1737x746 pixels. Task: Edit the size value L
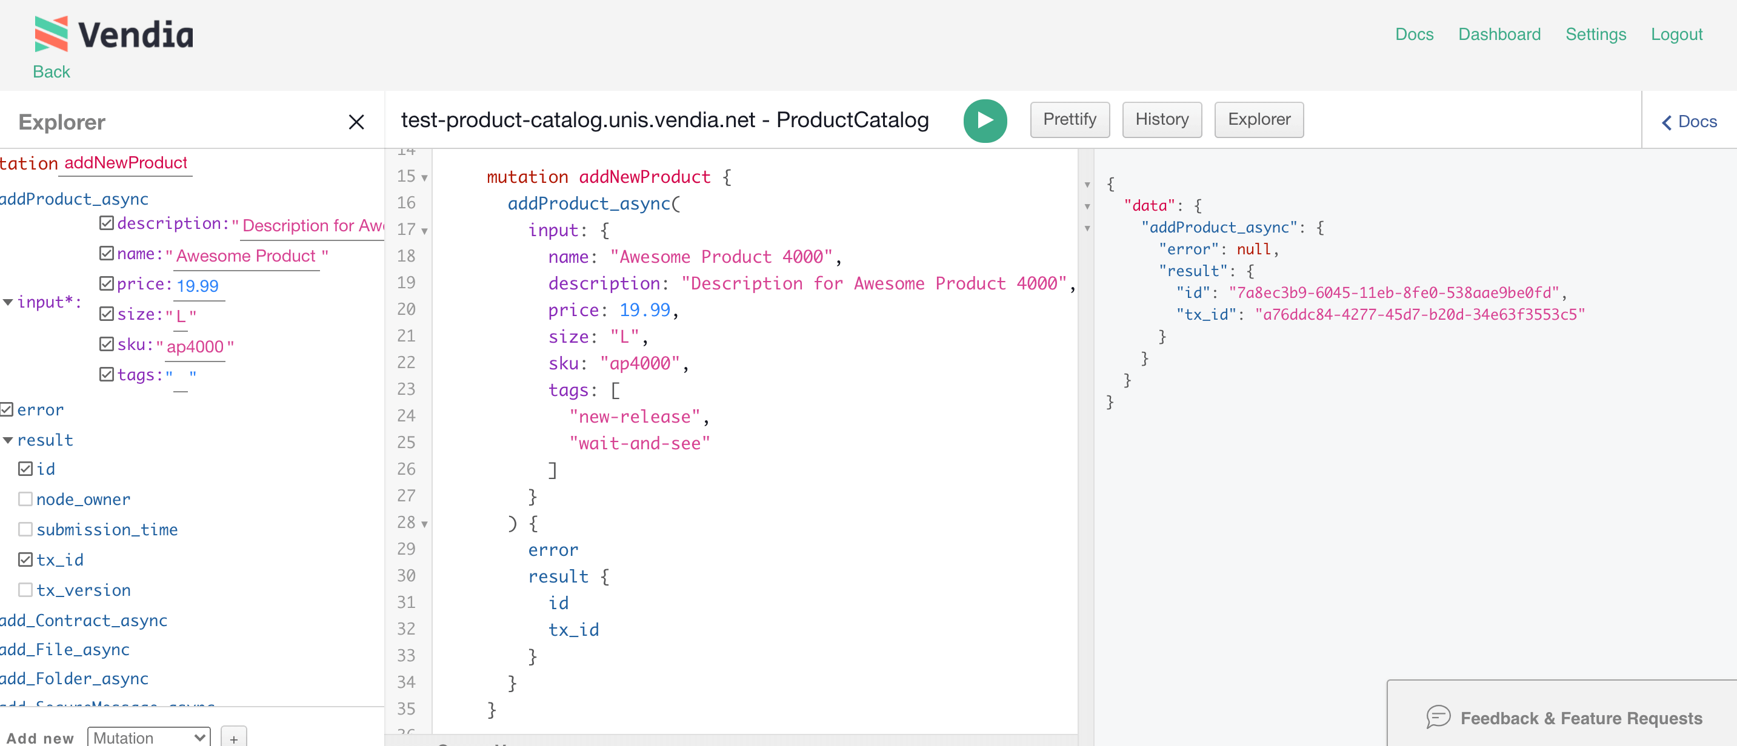click(x=181, y=316)
